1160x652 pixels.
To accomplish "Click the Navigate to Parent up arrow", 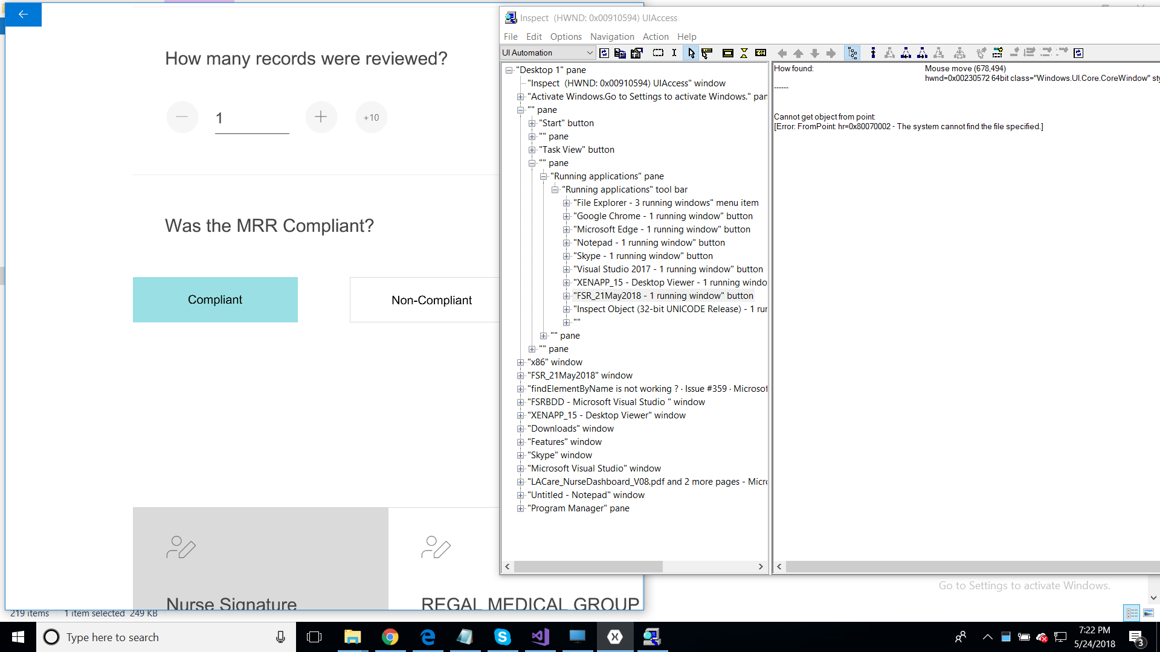I will (x=798, y=53).
